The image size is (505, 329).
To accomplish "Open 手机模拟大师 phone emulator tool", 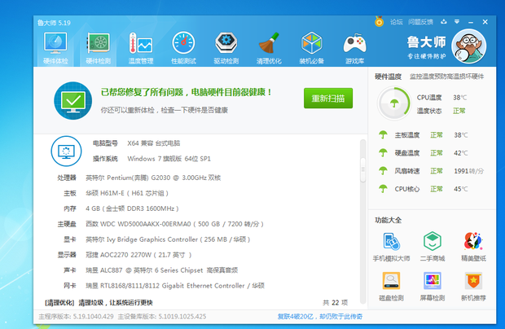I will click(x=391, y=247).
